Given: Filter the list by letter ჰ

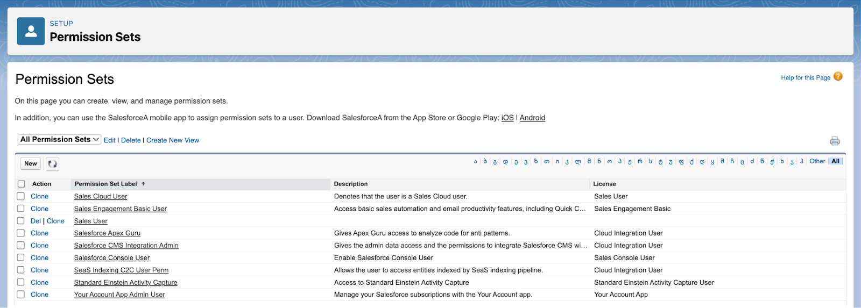Looking at the screenshot, I should [802, 161].
